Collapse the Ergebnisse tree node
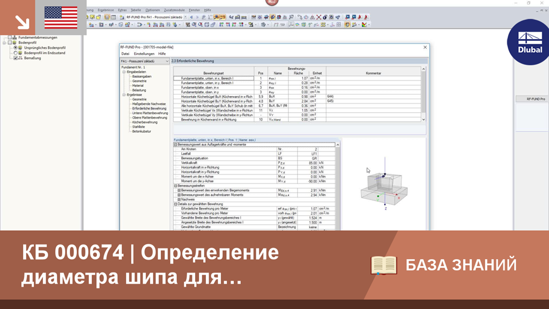 pyautogui.click(x=124, y=95)
